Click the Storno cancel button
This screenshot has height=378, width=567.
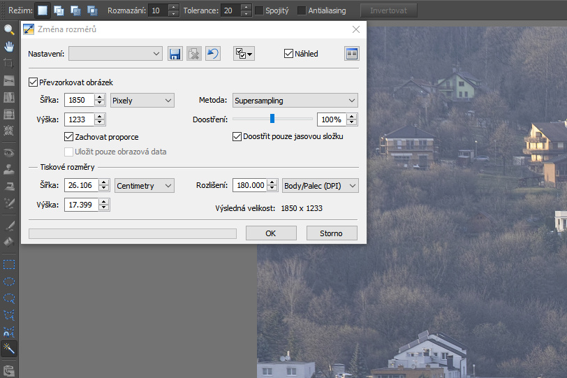(332, 233)
